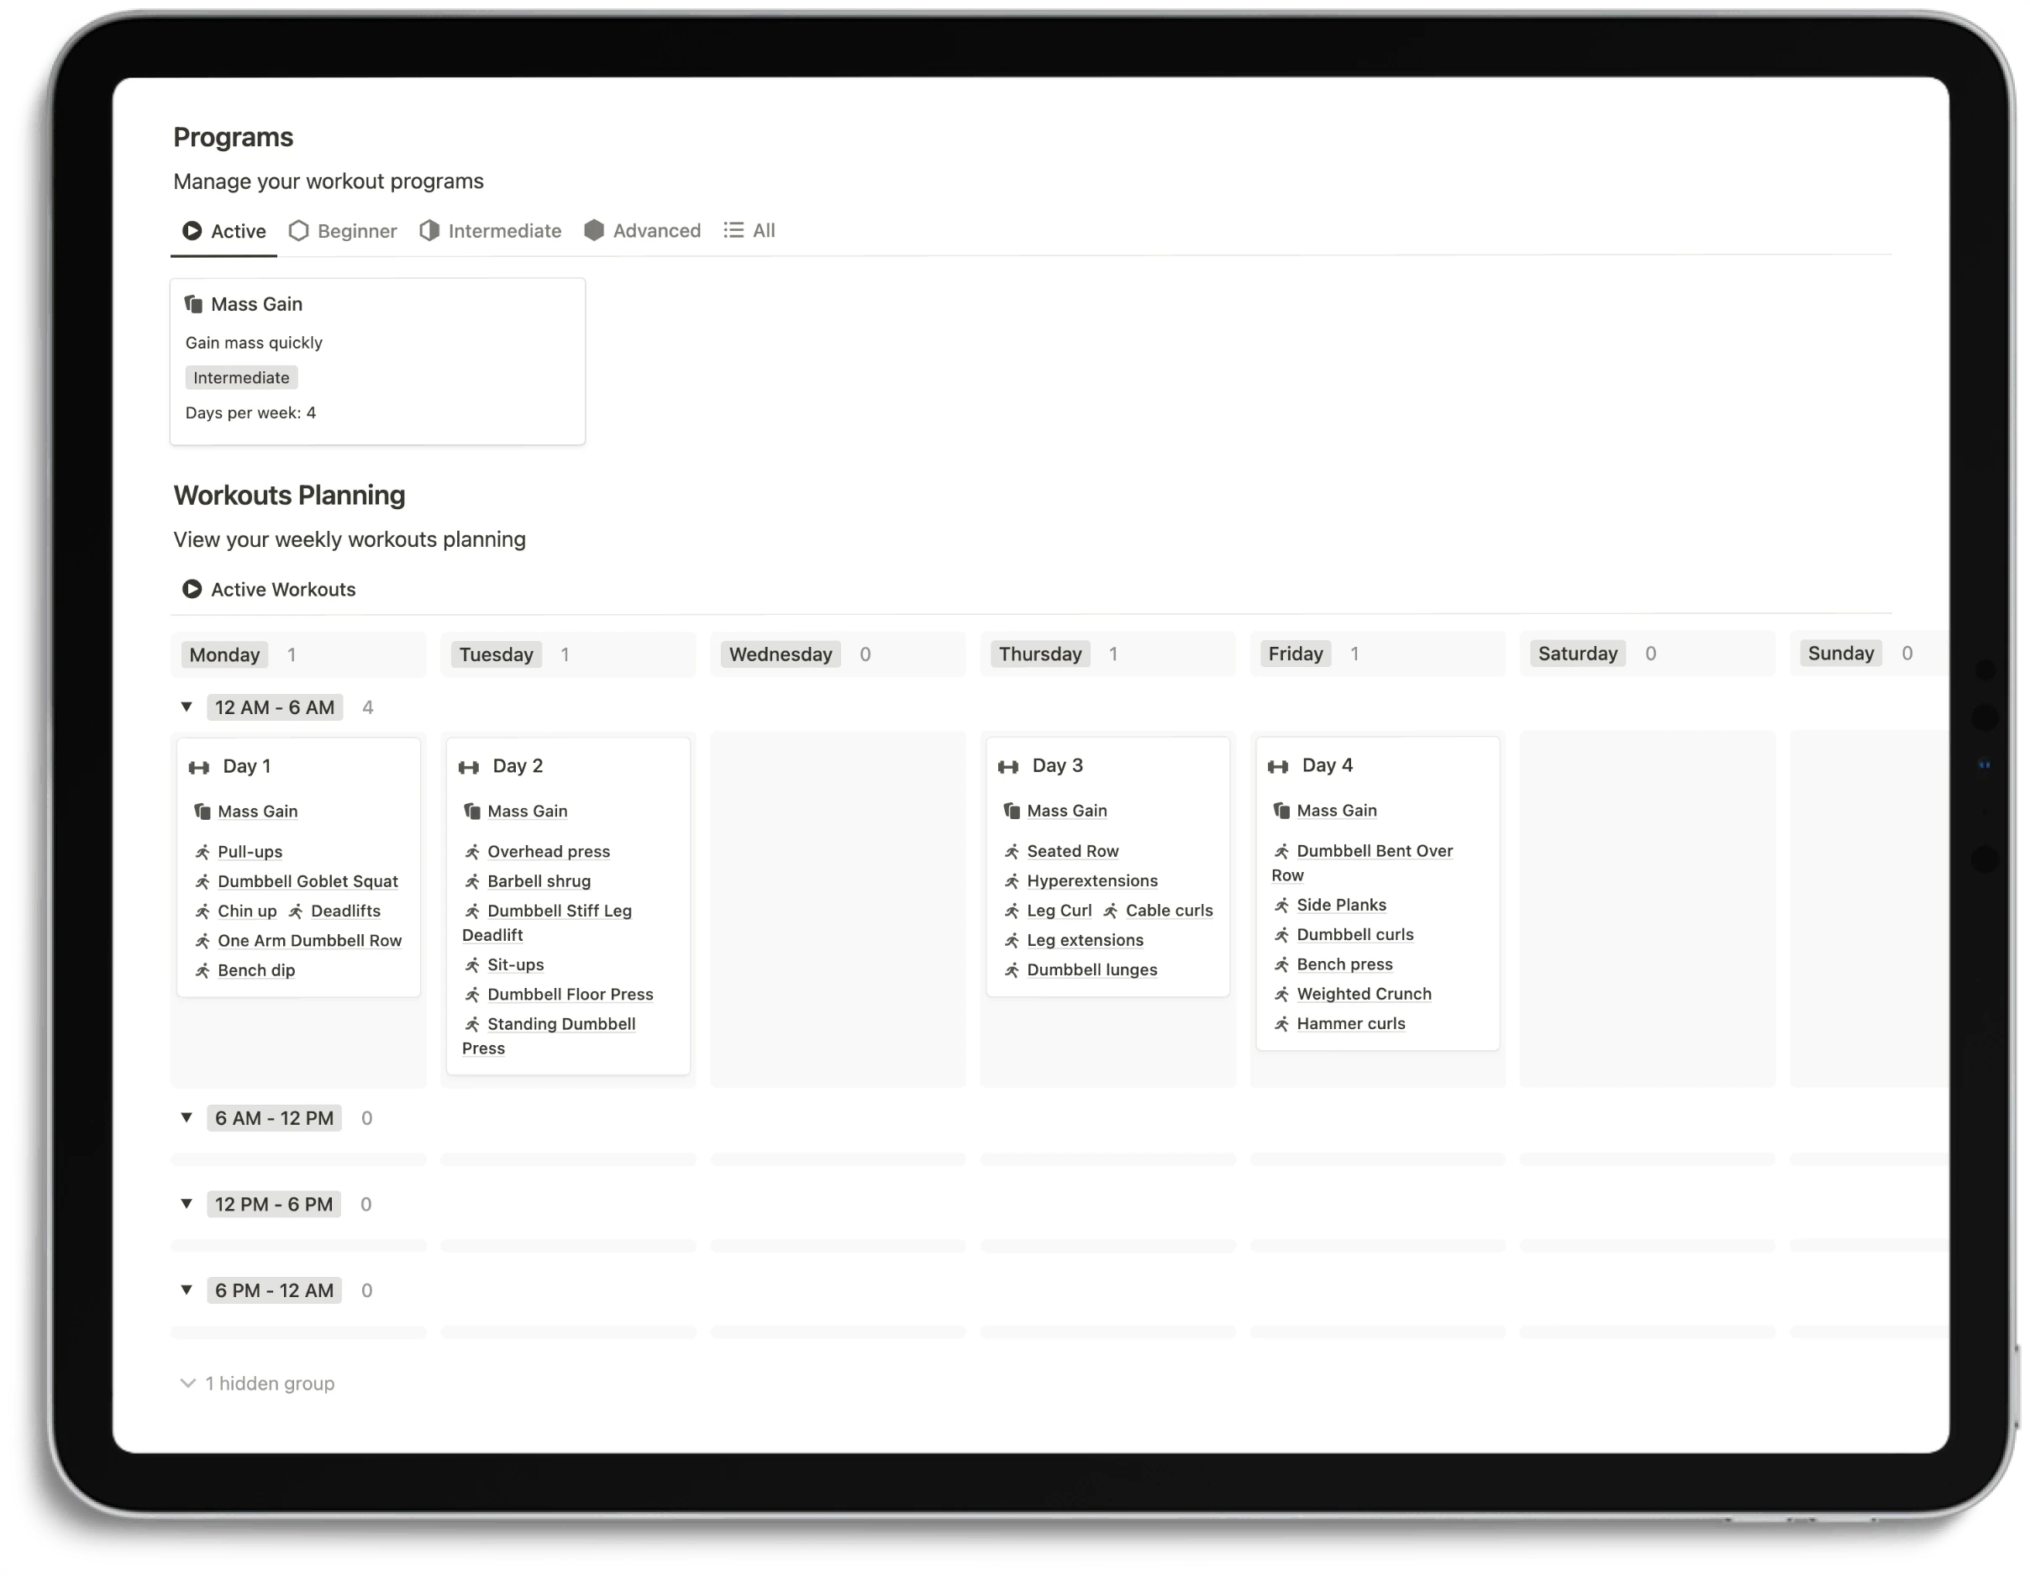The width and height of the screenshot is (2030, 1576).
Task: Click the Overhead press exercise icon in Day 2
Action: 473,851
